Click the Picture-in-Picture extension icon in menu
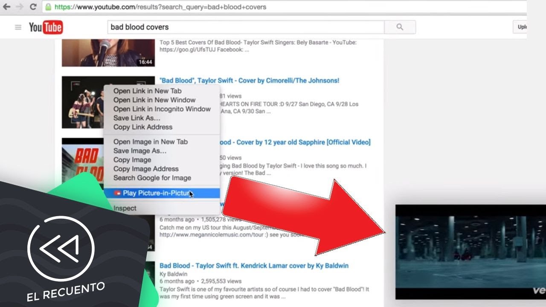Viewport: 546px width, 307px height. click(117, 193)
